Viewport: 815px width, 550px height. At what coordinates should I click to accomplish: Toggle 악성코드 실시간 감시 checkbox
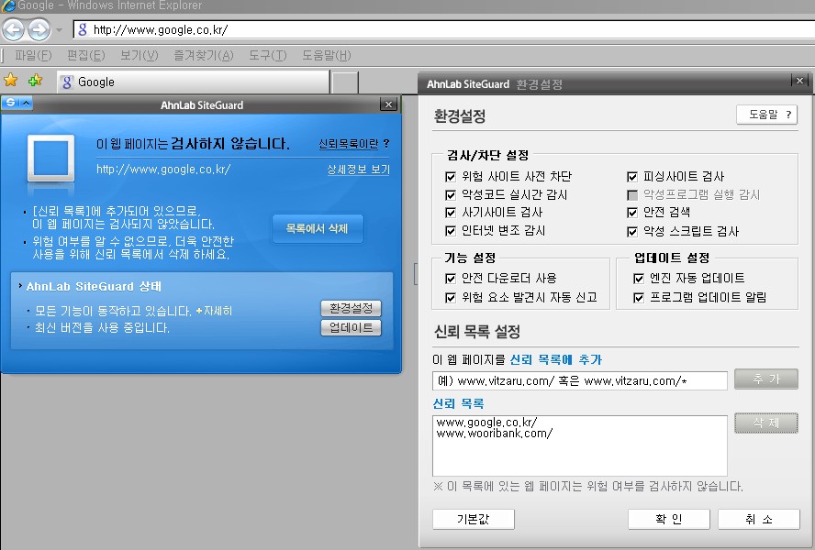click(x=451, y=194)
